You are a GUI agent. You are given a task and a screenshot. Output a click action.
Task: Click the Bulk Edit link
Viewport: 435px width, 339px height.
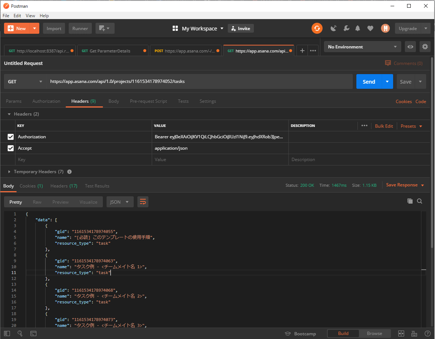[x=384, y=126]
